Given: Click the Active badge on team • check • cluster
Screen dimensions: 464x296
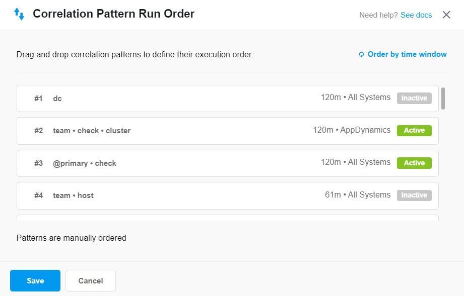Looking at the screenshot, I should [x=414, y=130].
